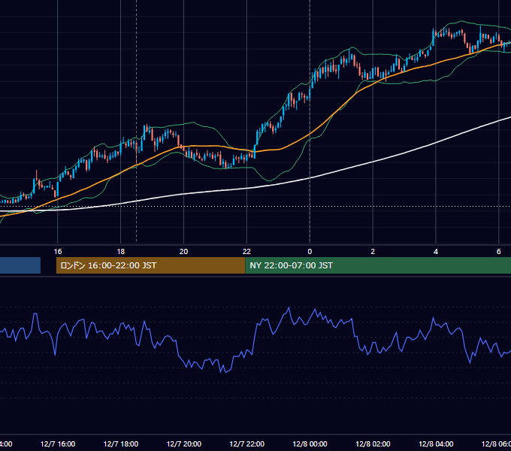Click the hour label 4 on upper axis
The height and width of the screenshot is (451, 511).
[436, 252]
